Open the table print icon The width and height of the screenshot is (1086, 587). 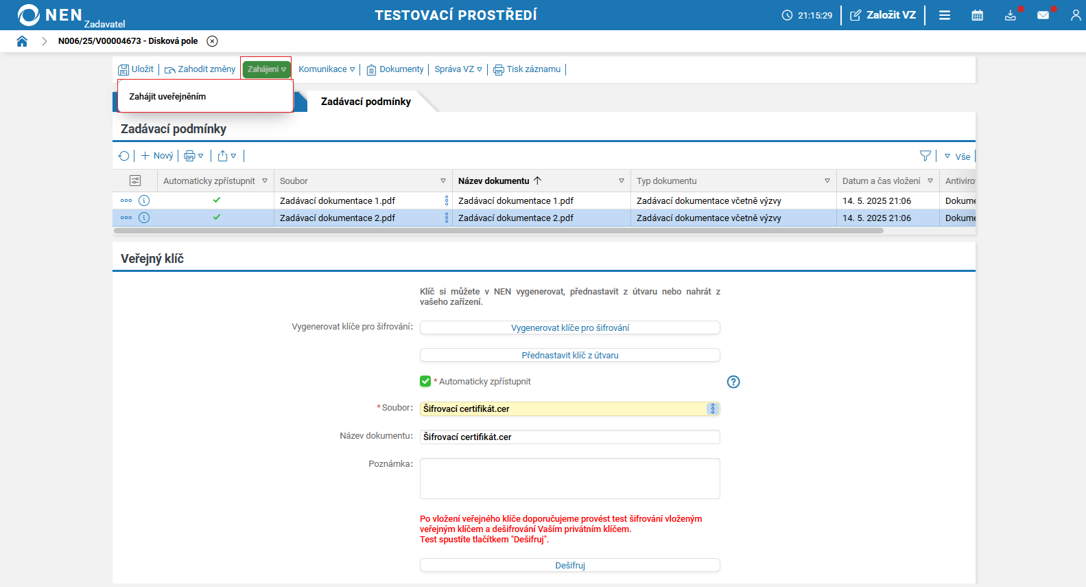[190, 156]
